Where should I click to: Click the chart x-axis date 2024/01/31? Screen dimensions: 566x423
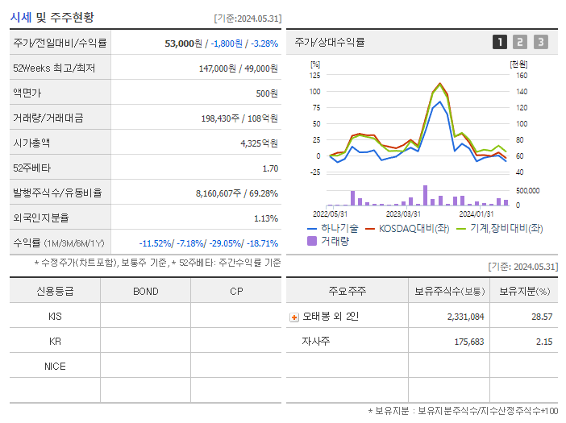pos(477,214)
